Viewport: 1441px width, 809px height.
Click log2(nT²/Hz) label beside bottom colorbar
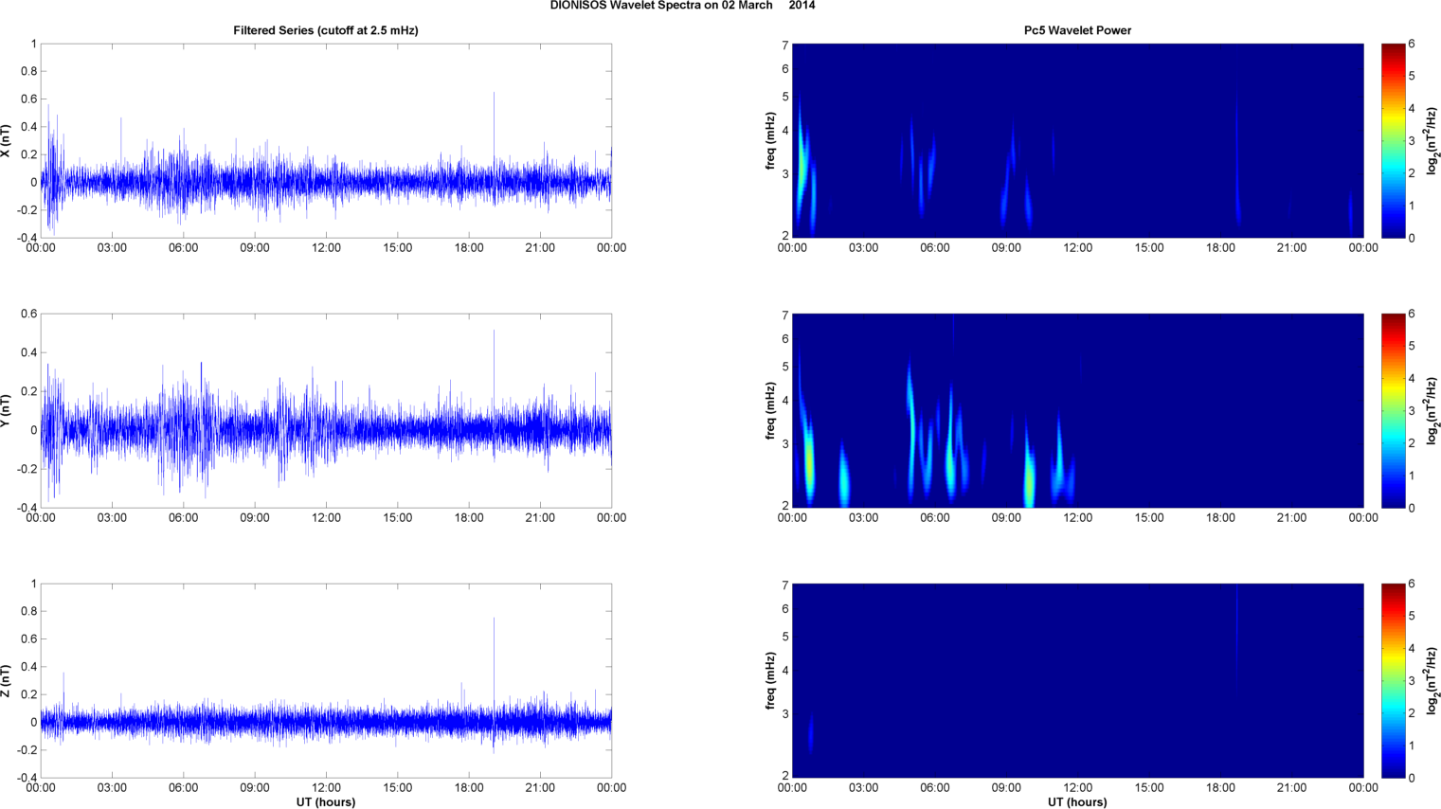tap(1432, 681)
